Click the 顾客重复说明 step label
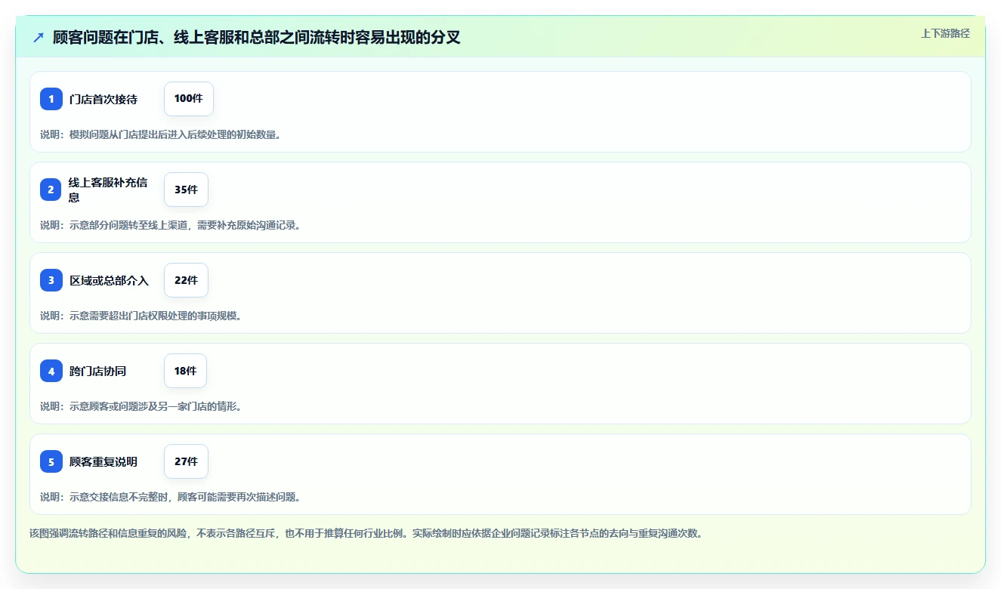Viewport: 1001px width, 589px height. coord(103,461)
